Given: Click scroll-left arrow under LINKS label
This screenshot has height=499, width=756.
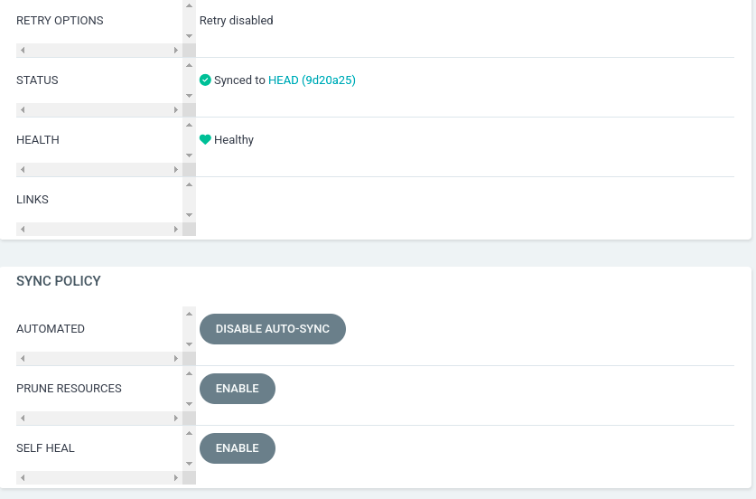Looking at the screenshot, I should (x=23, y=230).
